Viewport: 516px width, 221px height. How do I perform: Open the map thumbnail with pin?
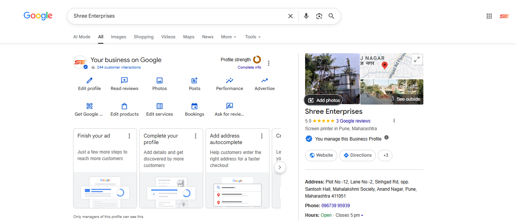point(392,66)
